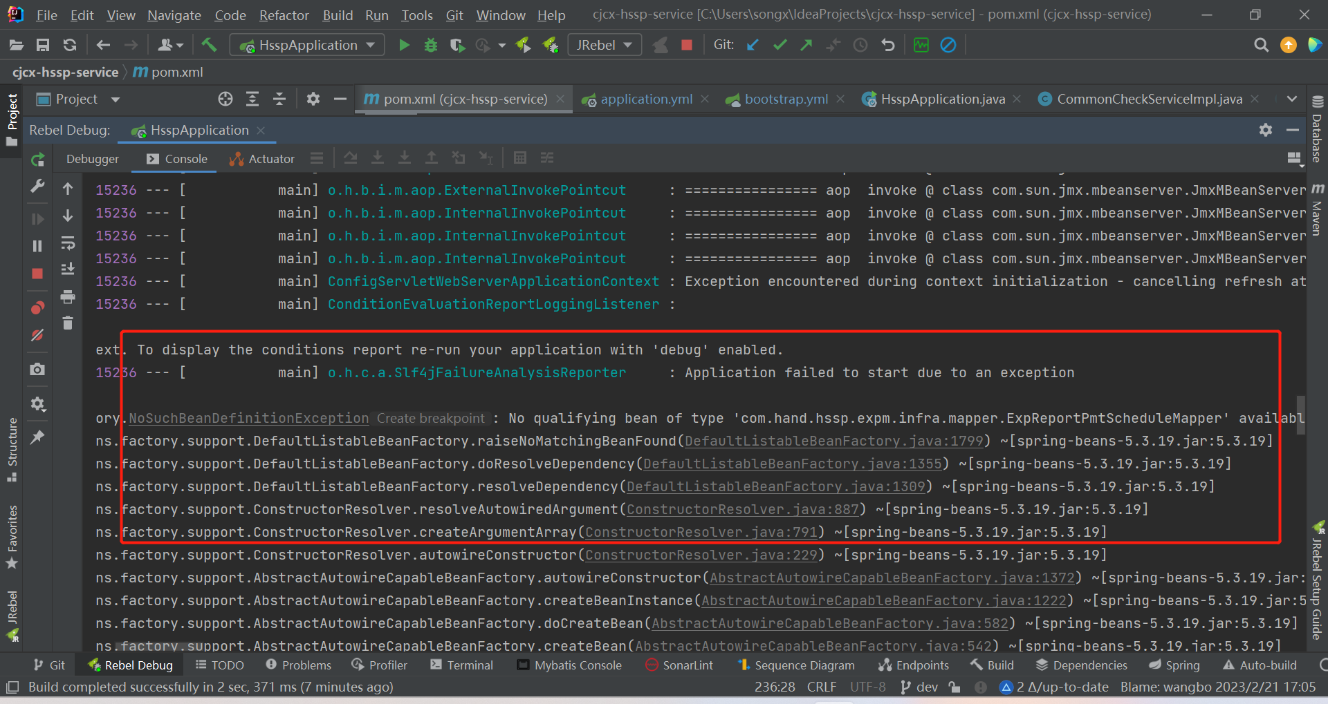This screenshot has width=1328, height=704.
Task: Switch to the Actuator tab
Action: click(x=263, y=159)
